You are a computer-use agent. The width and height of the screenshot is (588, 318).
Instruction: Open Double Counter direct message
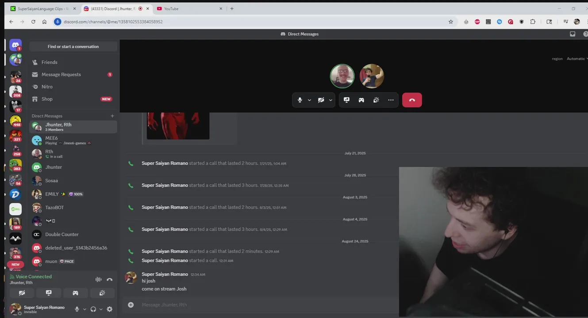(73, 235)
